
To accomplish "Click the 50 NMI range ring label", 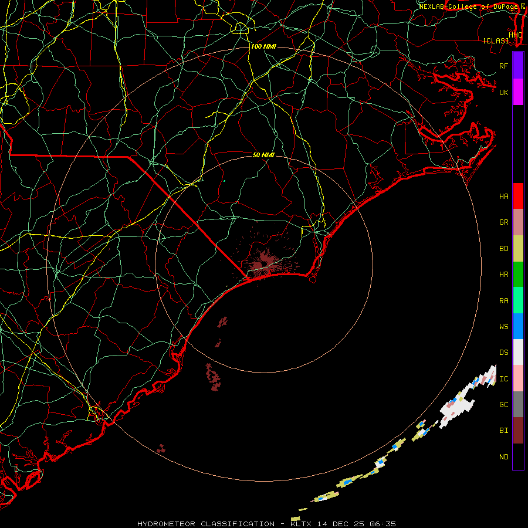I will (x=263, y=155).
